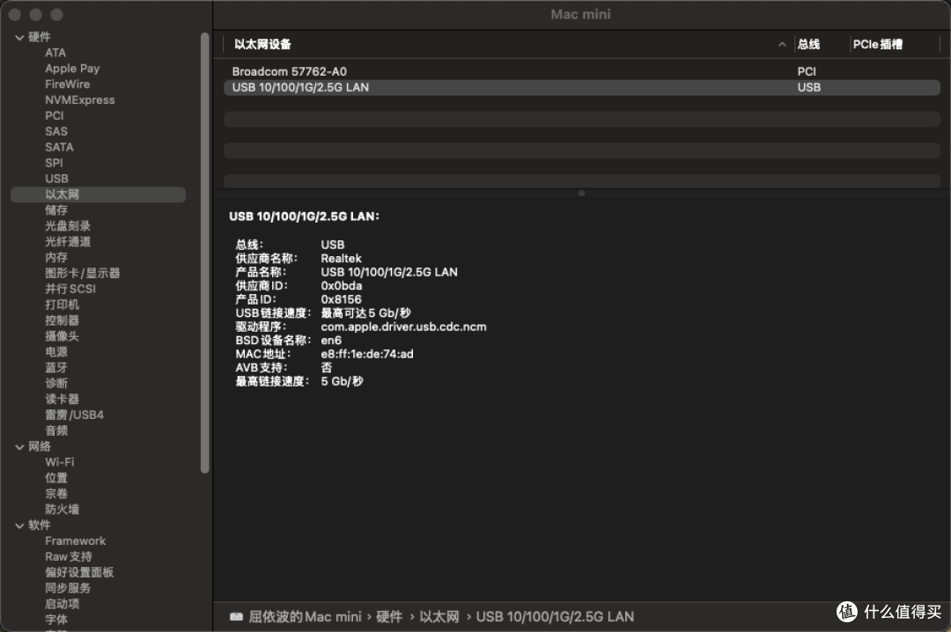This screenshot has width=951, height=632.
Task: Toggle sort direction arrow in device column
Action: click(782, 44)
